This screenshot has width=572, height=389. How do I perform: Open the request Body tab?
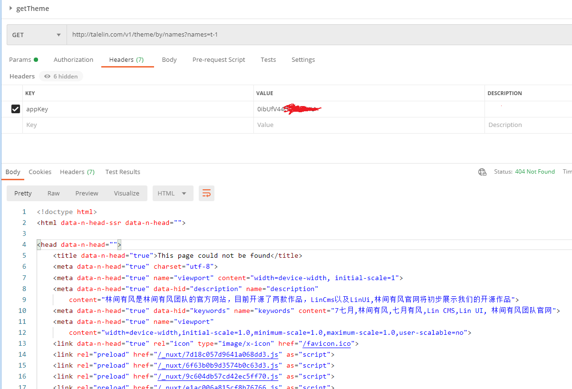[x=169, y=59]
